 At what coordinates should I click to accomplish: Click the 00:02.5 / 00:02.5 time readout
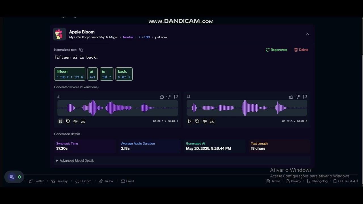coord(295,121)
